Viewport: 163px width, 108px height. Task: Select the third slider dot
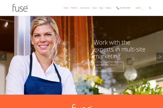(78, 90)
